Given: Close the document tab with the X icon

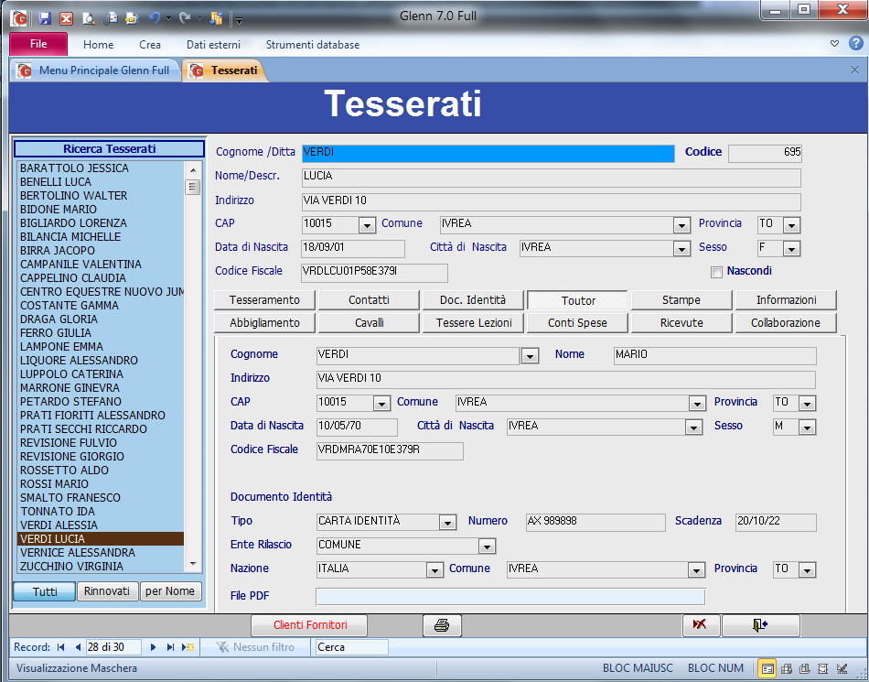Looking at the screenshot, I should [x=854, y=70].
